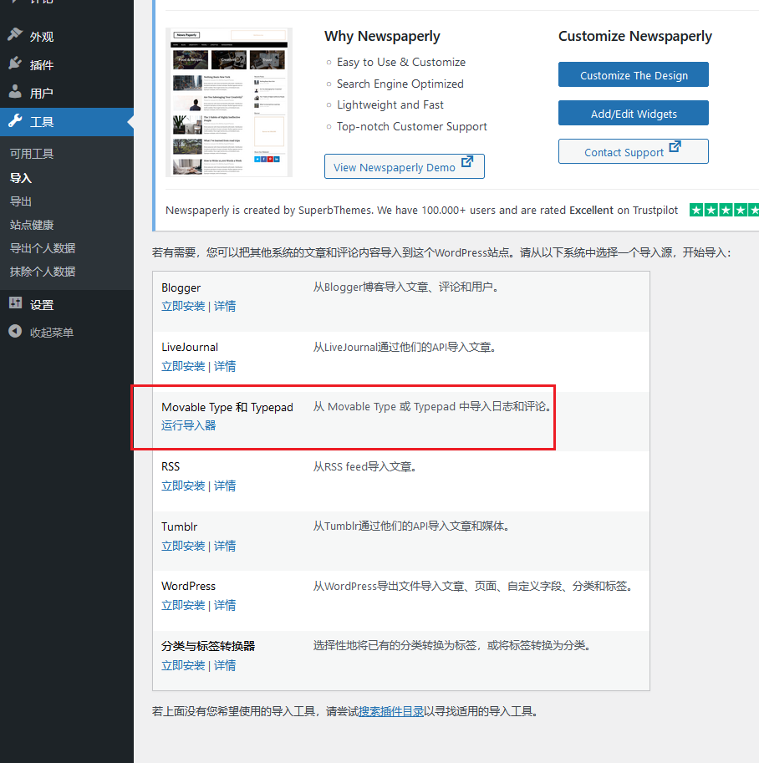Screen dimensions: 759x763
Task: Click the Trustpilot green star rating
Action: tap(724, 210)
